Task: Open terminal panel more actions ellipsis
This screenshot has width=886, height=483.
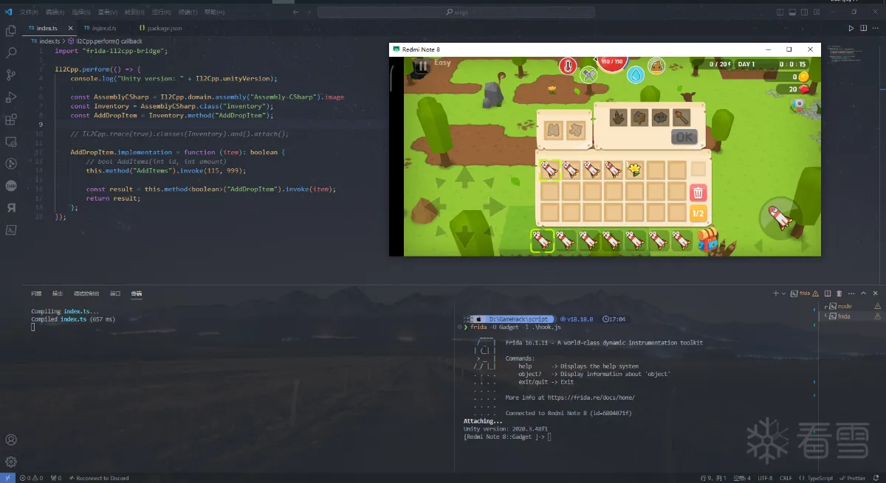Action: tap(851, 293)
